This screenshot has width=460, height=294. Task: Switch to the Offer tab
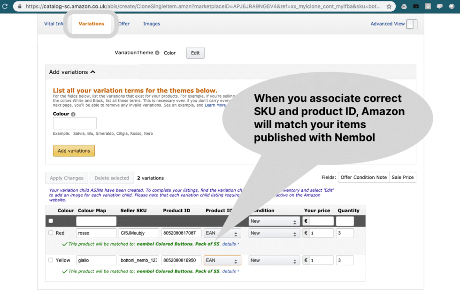tap(123, 23)
